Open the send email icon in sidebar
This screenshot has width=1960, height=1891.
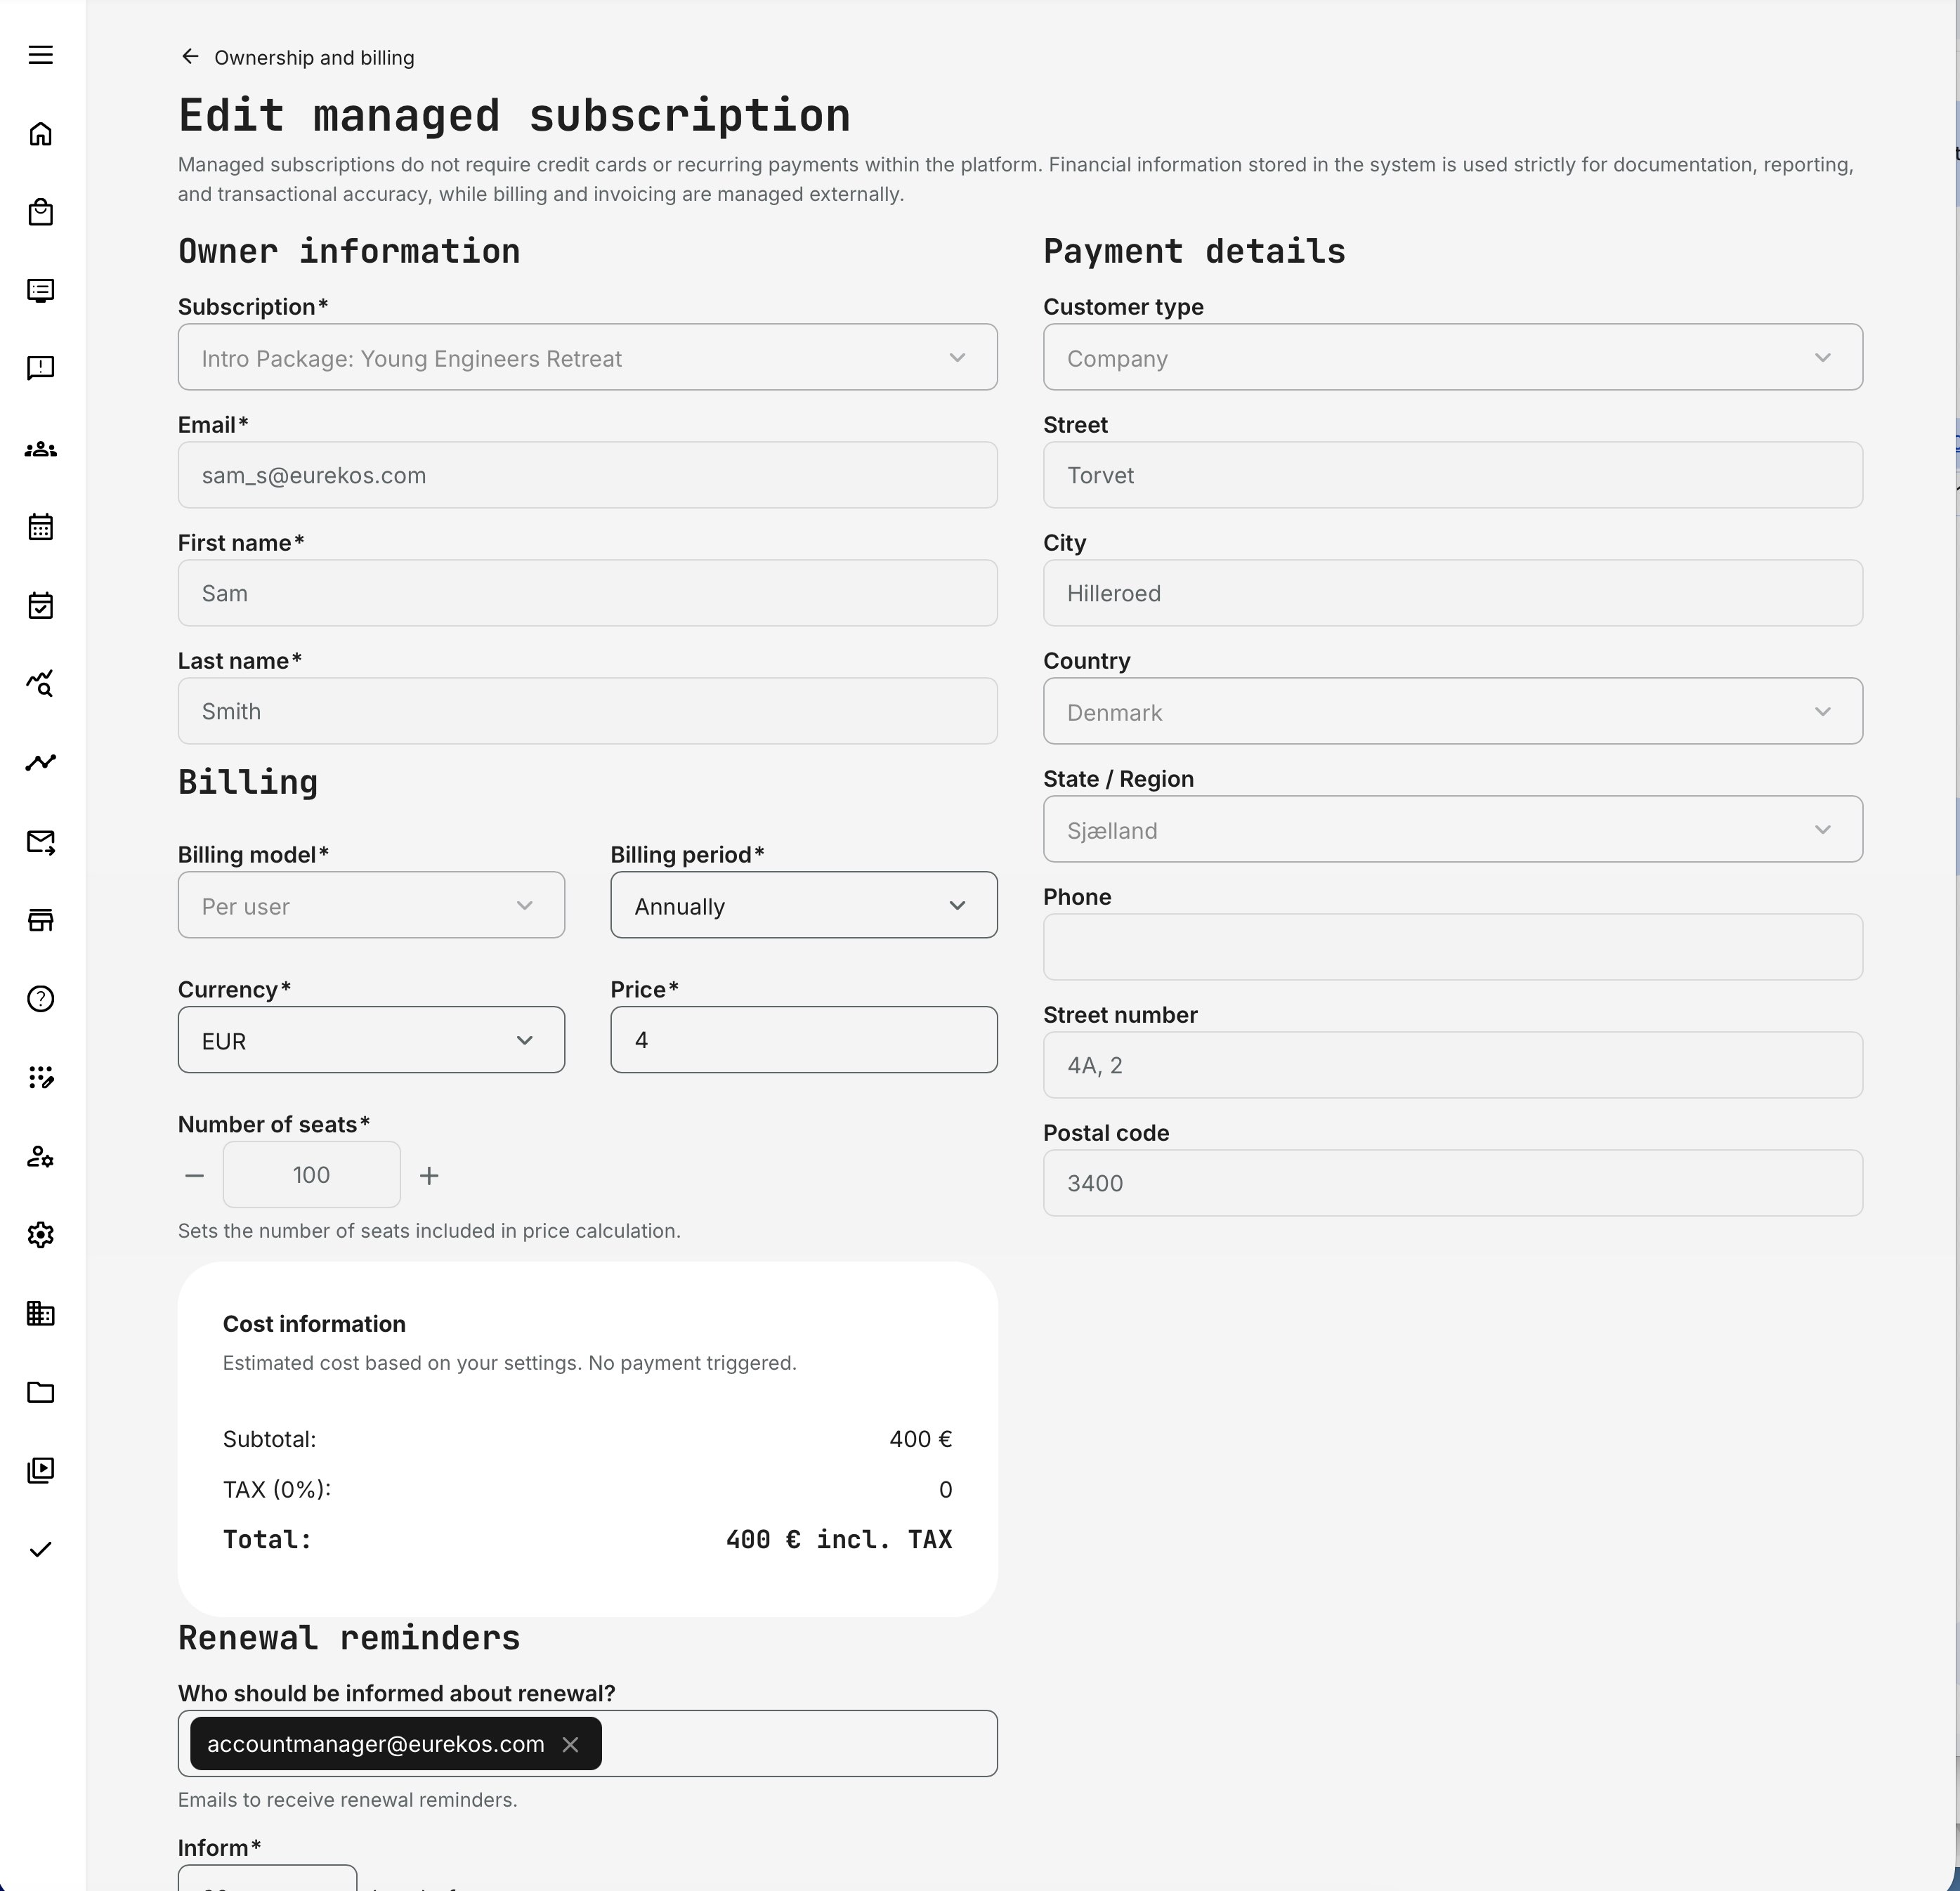pos(40,841)
